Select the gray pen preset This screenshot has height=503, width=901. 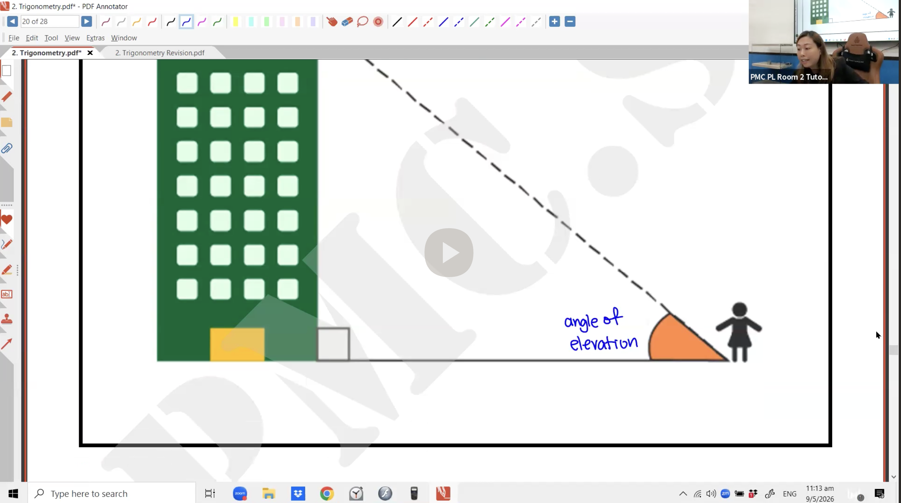(x=121, y=22)
